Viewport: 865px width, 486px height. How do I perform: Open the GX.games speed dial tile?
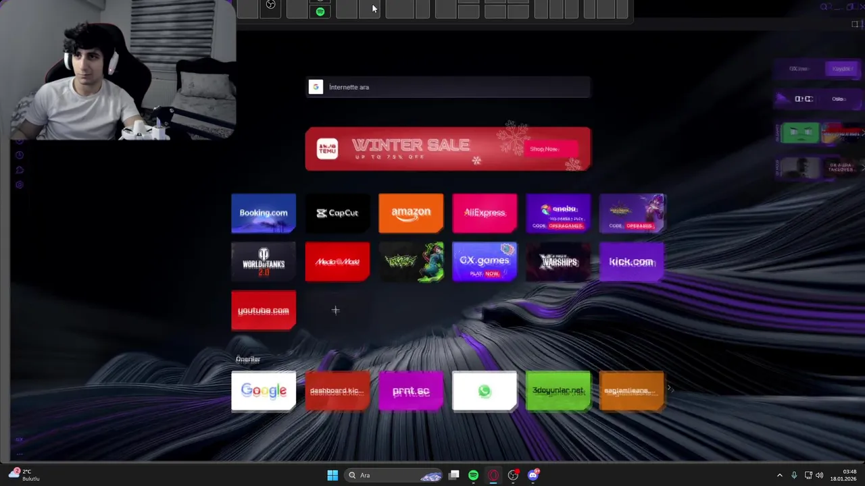point(485,262)
